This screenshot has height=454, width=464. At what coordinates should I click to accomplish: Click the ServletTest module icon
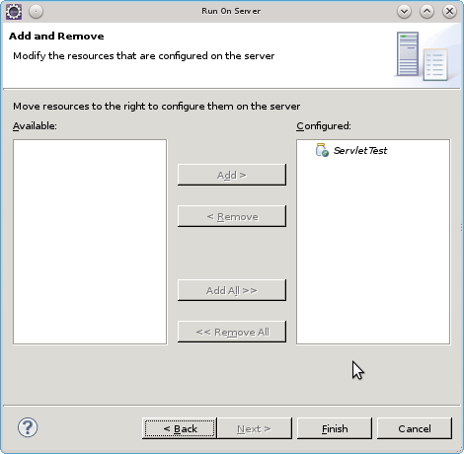click(x=322, y=150)
